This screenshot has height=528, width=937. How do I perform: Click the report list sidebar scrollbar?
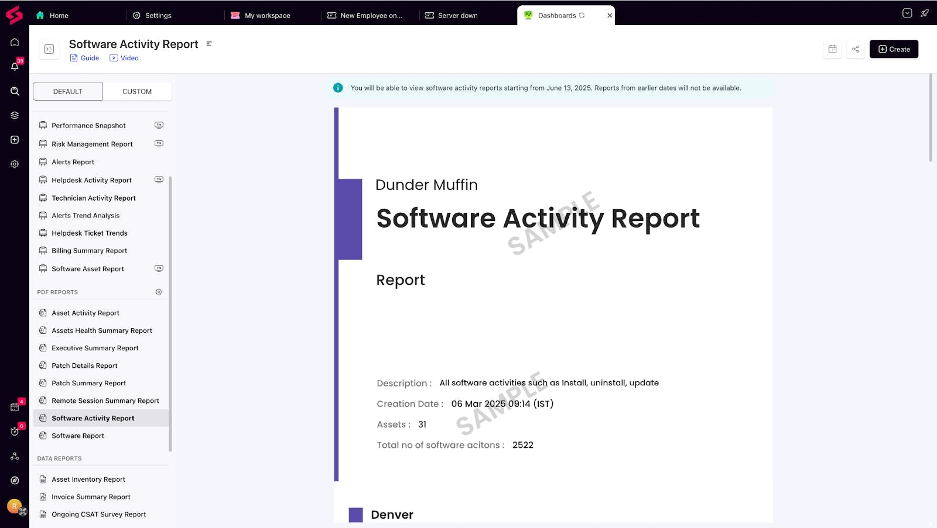point(170,314)
